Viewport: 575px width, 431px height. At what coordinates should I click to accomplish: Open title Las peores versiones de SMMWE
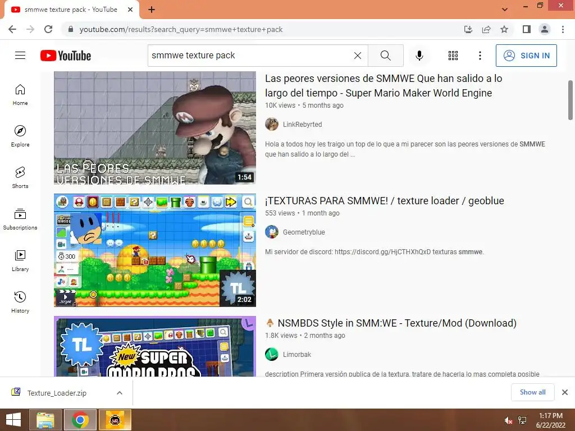coord(384,85)
